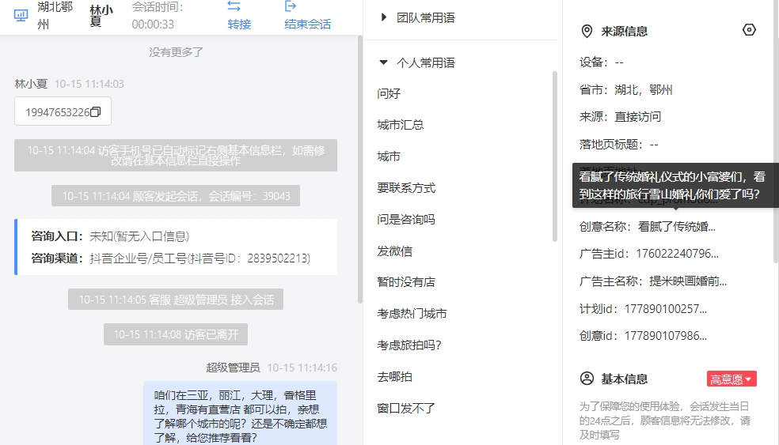This screenshot has width=779, height=445.
Task: Click the 广告主名称 value 提米映画婚前...
Action: click(688, 281)
